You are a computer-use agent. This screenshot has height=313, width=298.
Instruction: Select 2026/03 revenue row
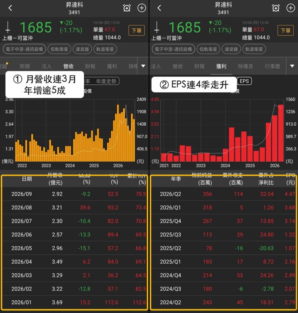(x=75, y=275)
